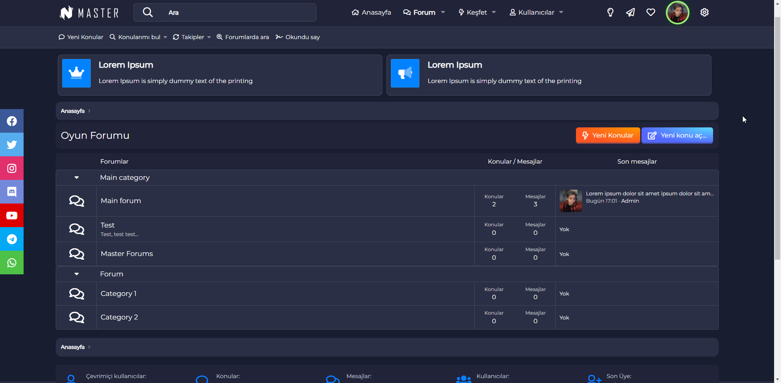The height and width of the screenshot is (383, 781).
Task: Toggle the lightbulb theme switch icon
Action: [610, 13]
